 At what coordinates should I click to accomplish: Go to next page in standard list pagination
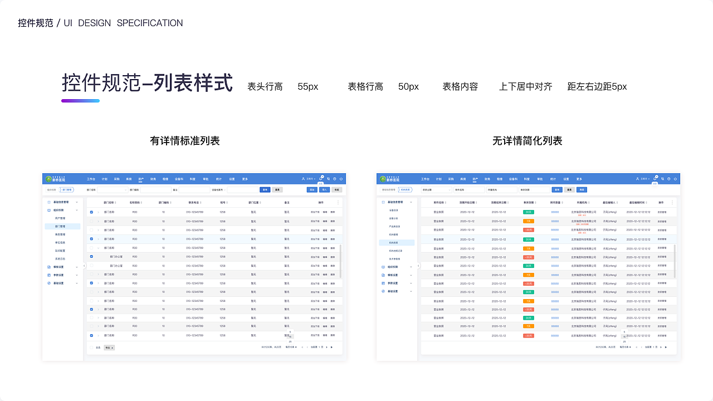tap(326, 347)
